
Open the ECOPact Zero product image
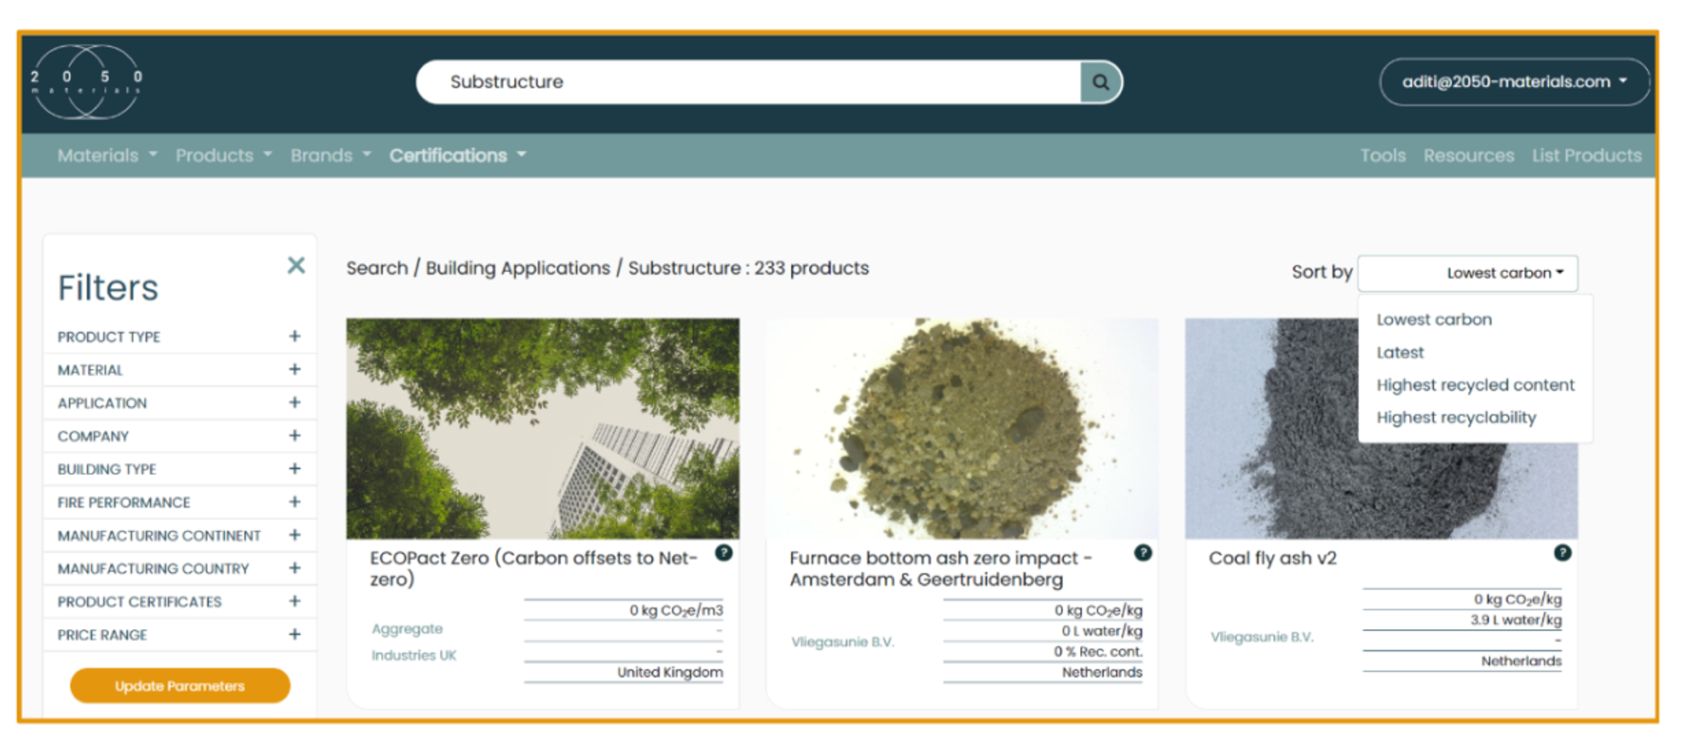[x=542, y=428]
